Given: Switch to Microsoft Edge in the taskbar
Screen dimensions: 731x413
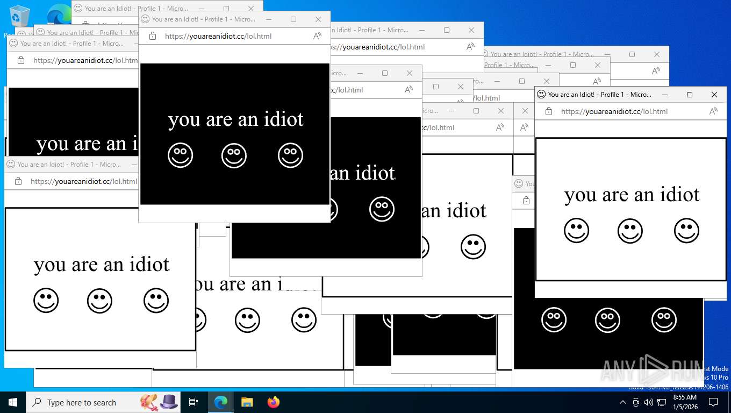Looking at the screenshot, I should (x=220, y=402).
